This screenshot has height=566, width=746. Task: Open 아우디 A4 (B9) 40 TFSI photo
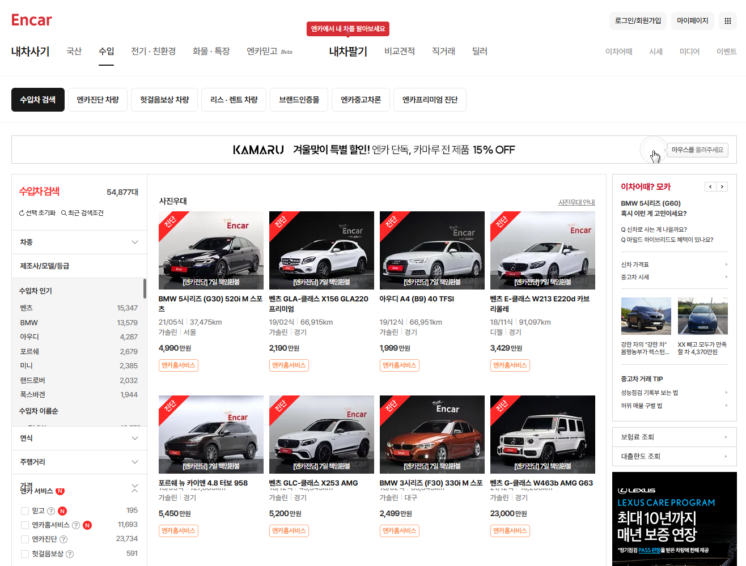point(432,250)
